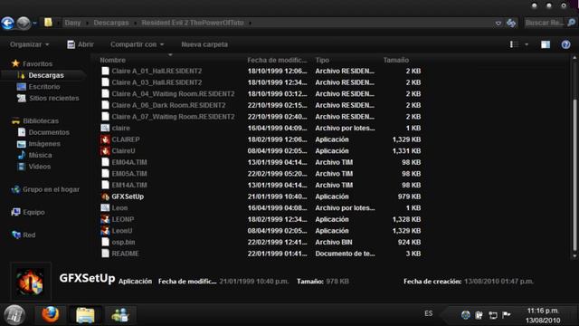579x326 pixels.
Task: Click the claire batch file icon
Action: (105, 128)
